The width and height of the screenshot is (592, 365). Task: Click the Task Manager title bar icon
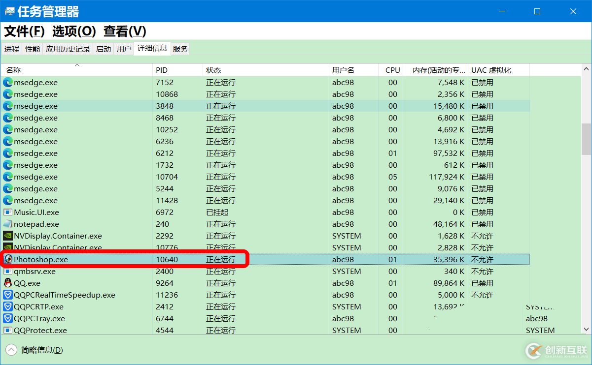pos(10,11)
